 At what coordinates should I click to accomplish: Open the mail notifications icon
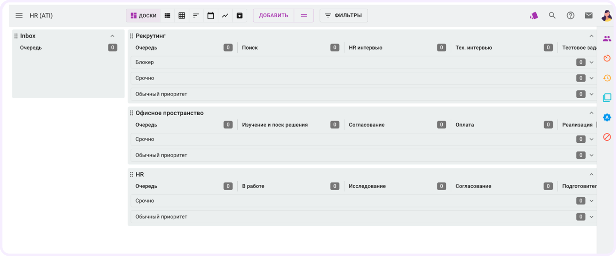pos(589,16)
